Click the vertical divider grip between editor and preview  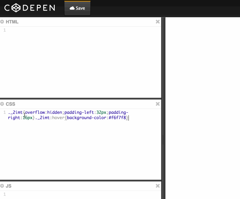click(163, 140)
